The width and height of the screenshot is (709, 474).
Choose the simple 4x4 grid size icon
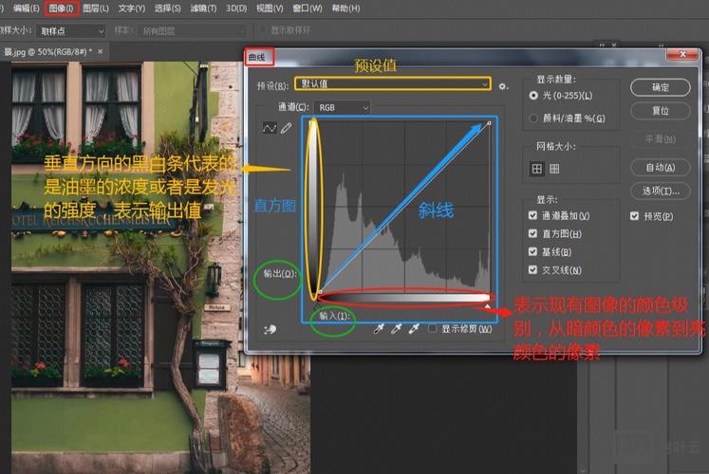537,169
